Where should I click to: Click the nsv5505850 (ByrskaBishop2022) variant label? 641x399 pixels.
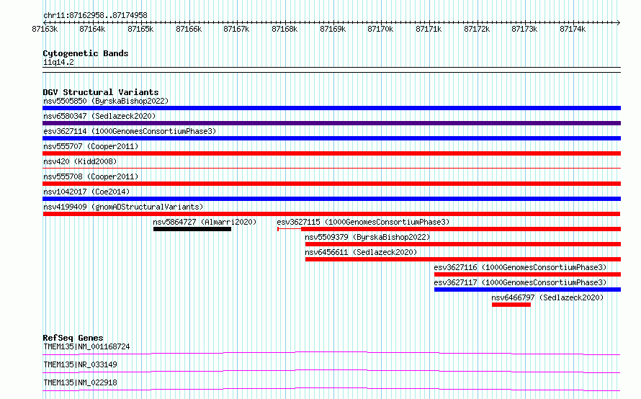106,101
